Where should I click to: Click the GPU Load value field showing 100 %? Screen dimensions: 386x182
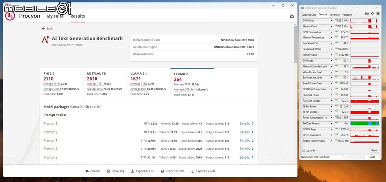341,61
